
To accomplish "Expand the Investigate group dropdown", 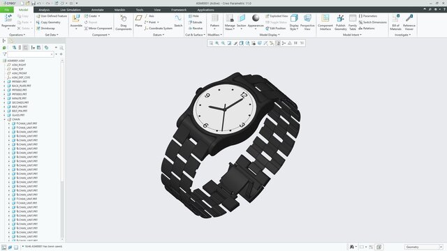I will (x=402, y=35).
